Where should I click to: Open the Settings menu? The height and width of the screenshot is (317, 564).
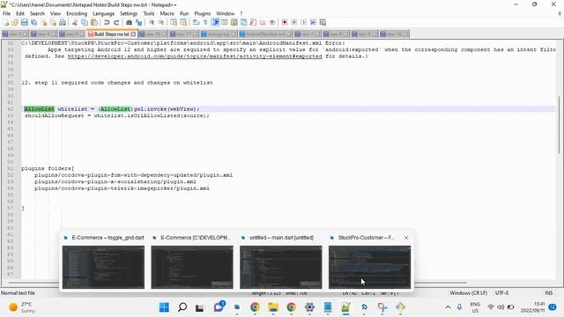pyautogui.click(x=129, y=13)
